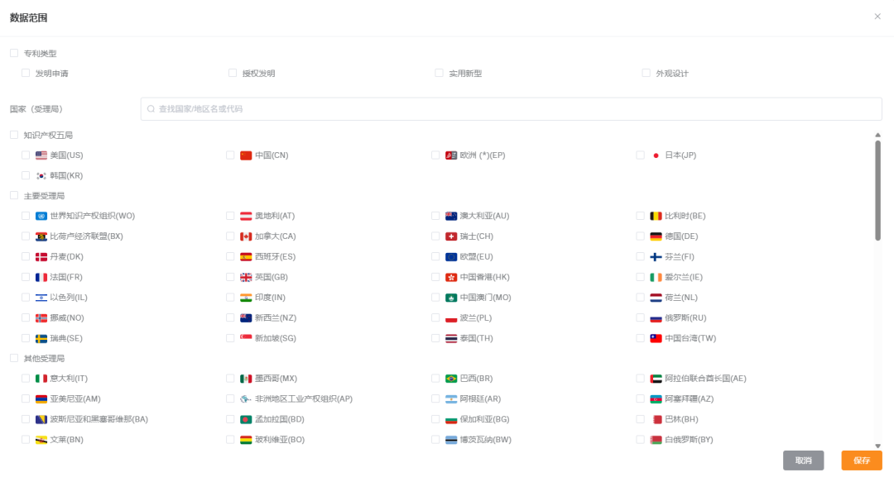This screenshot has height=482, width=894.
Task: Click the orange 保存 save button
Action: [x=862, y=461]
